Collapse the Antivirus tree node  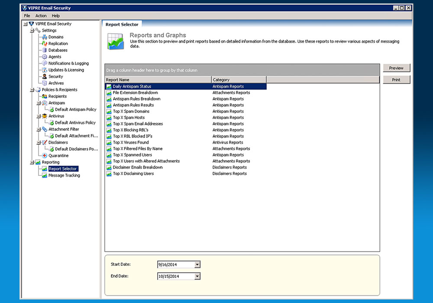coord(39,116)
